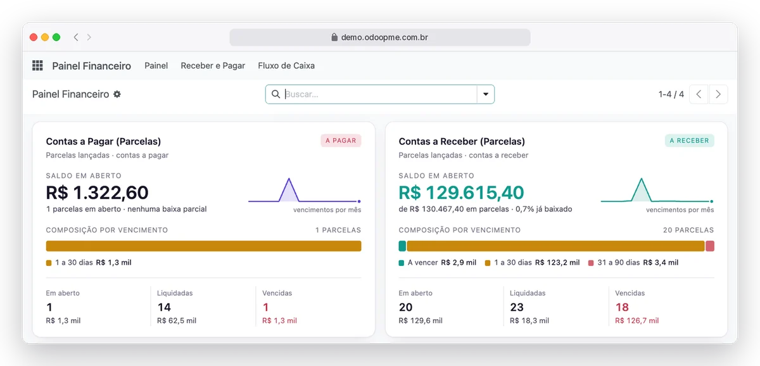Click R$ 62,5 mil settled amount

pos(177,320)
